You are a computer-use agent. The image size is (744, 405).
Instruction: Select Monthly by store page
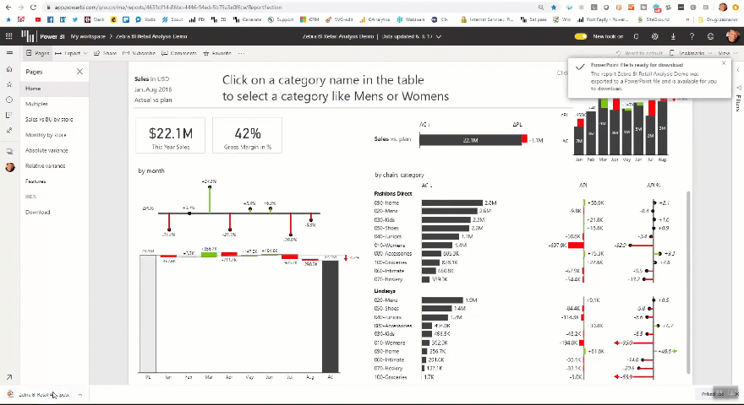point(54,135)
